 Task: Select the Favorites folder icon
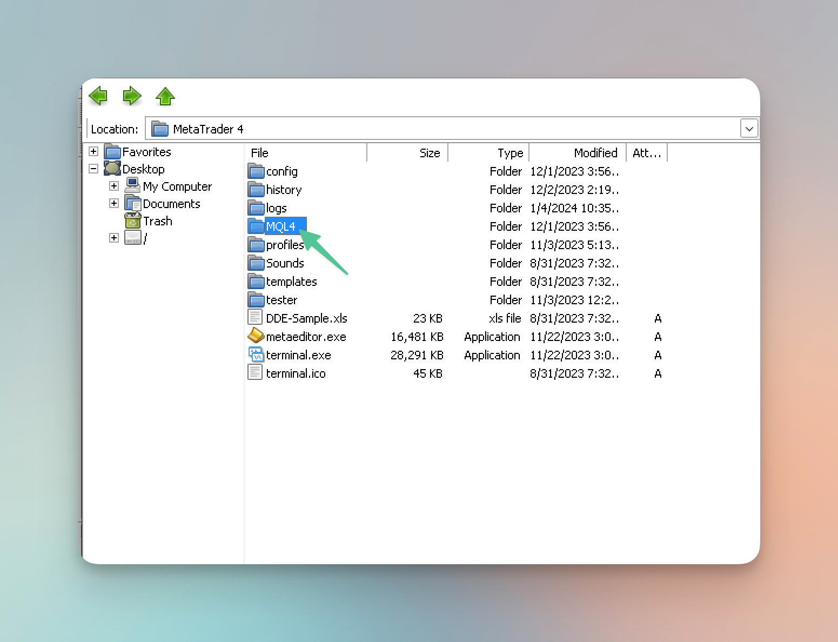point(112,151)
